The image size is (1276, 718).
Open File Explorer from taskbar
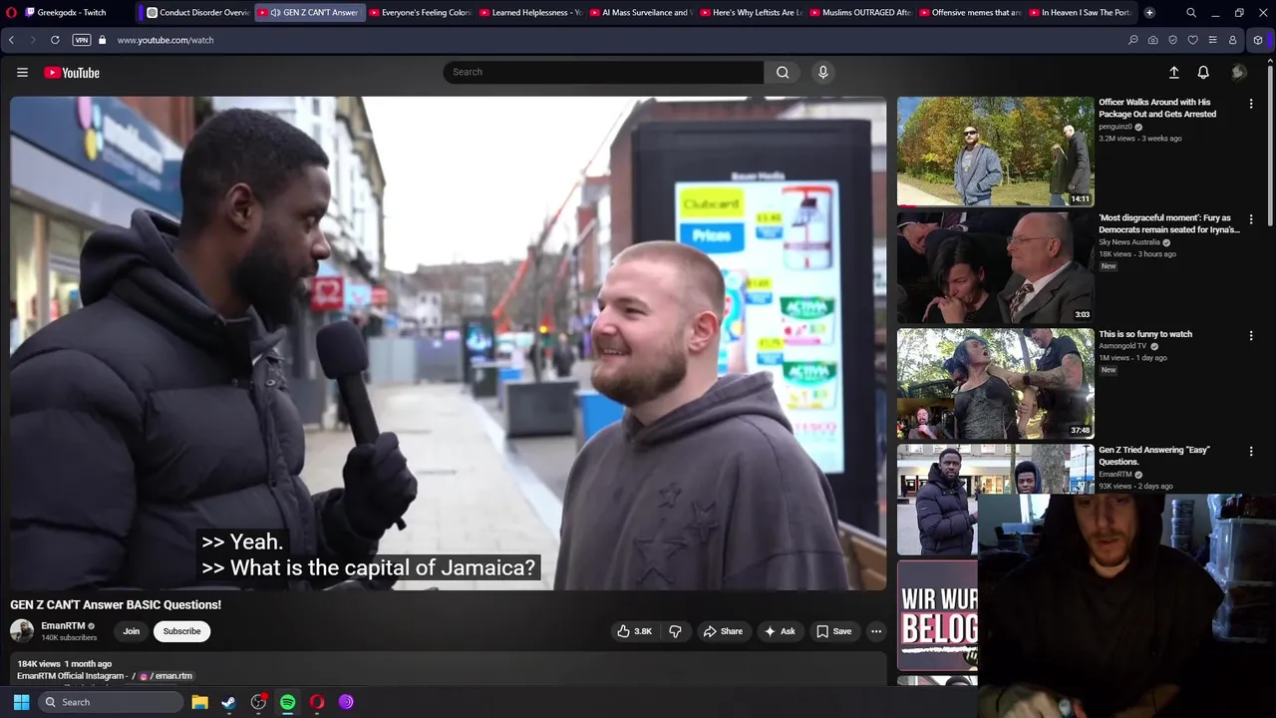click(199, 702)
